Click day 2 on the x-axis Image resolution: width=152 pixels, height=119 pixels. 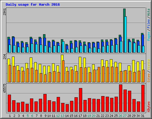(x=14, y=116)
